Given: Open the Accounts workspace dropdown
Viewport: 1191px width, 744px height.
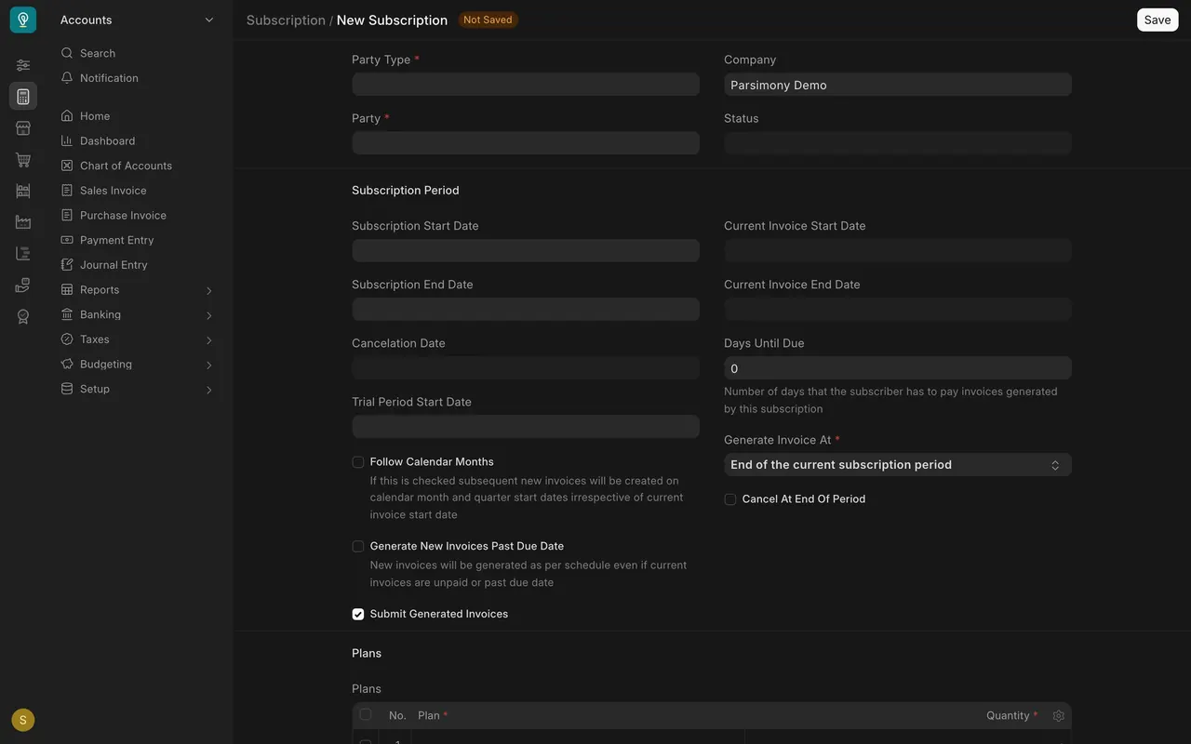Looking at the screenshot, I should pyautogui.click(x=138, y=20).
